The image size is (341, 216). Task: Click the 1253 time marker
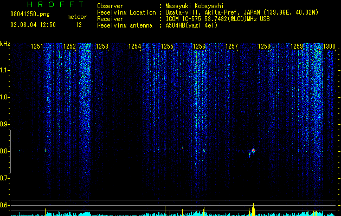[102, 46]
